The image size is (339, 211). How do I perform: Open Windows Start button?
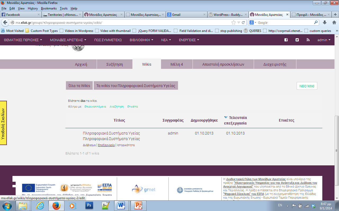(x=7, y=205)
